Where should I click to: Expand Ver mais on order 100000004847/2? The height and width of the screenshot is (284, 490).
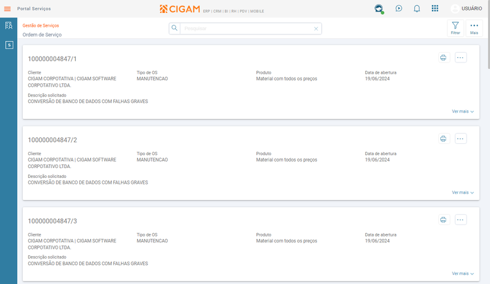click(463, 192)
